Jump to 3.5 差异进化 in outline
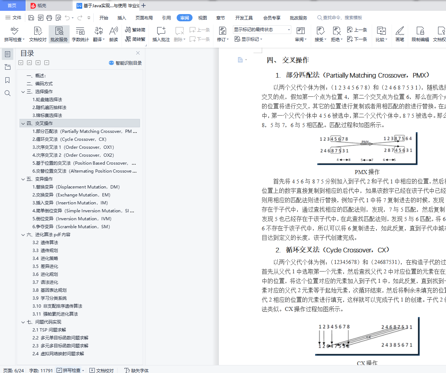 (45, 266)
